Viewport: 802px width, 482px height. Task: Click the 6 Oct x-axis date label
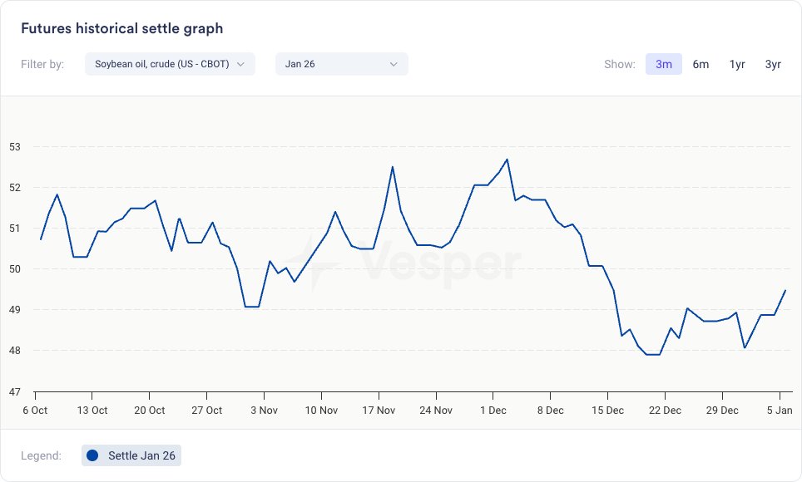[x=35, y=411]
